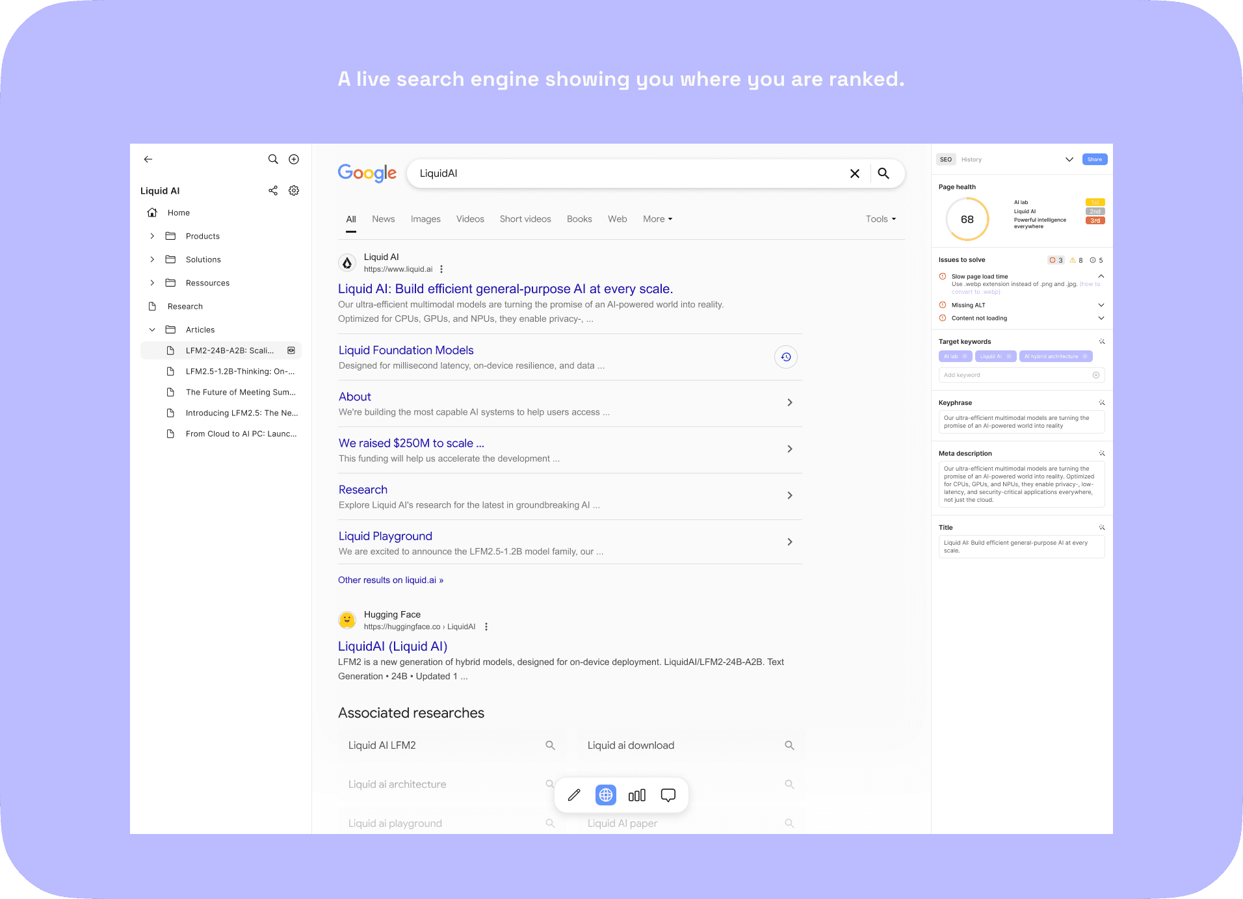Image resolution: width=1243 pixels, height=899 pixels.
Task: Open Hugging Face result options three dots
Action: point(486,627)
